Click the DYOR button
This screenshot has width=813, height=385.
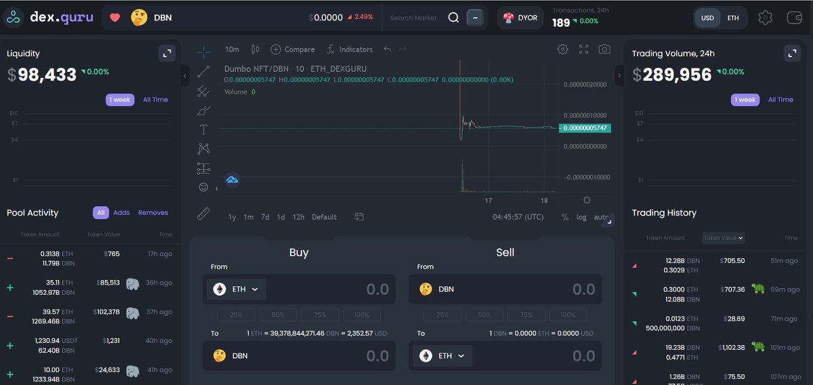[521, 18]
